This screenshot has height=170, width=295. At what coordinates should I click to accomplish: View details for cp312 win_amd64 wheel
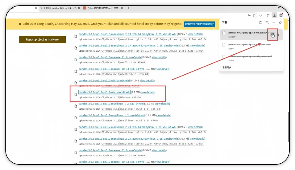[147, 92]
